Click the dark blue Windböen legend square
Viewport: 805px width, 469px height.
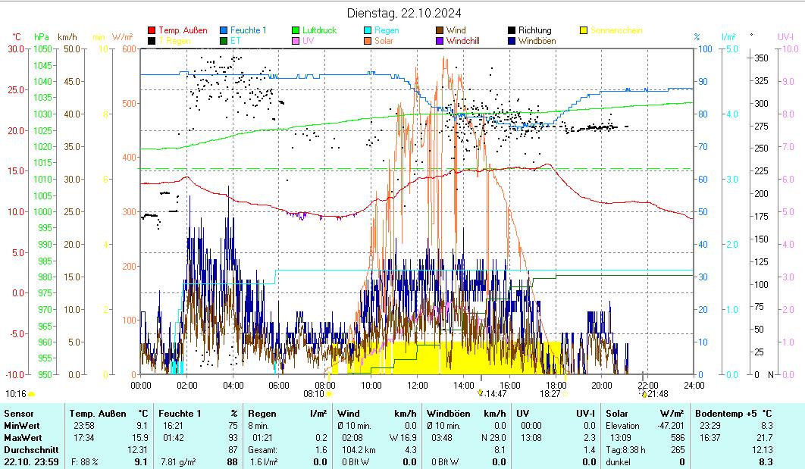pyautogui.click(x=512, y=41)
